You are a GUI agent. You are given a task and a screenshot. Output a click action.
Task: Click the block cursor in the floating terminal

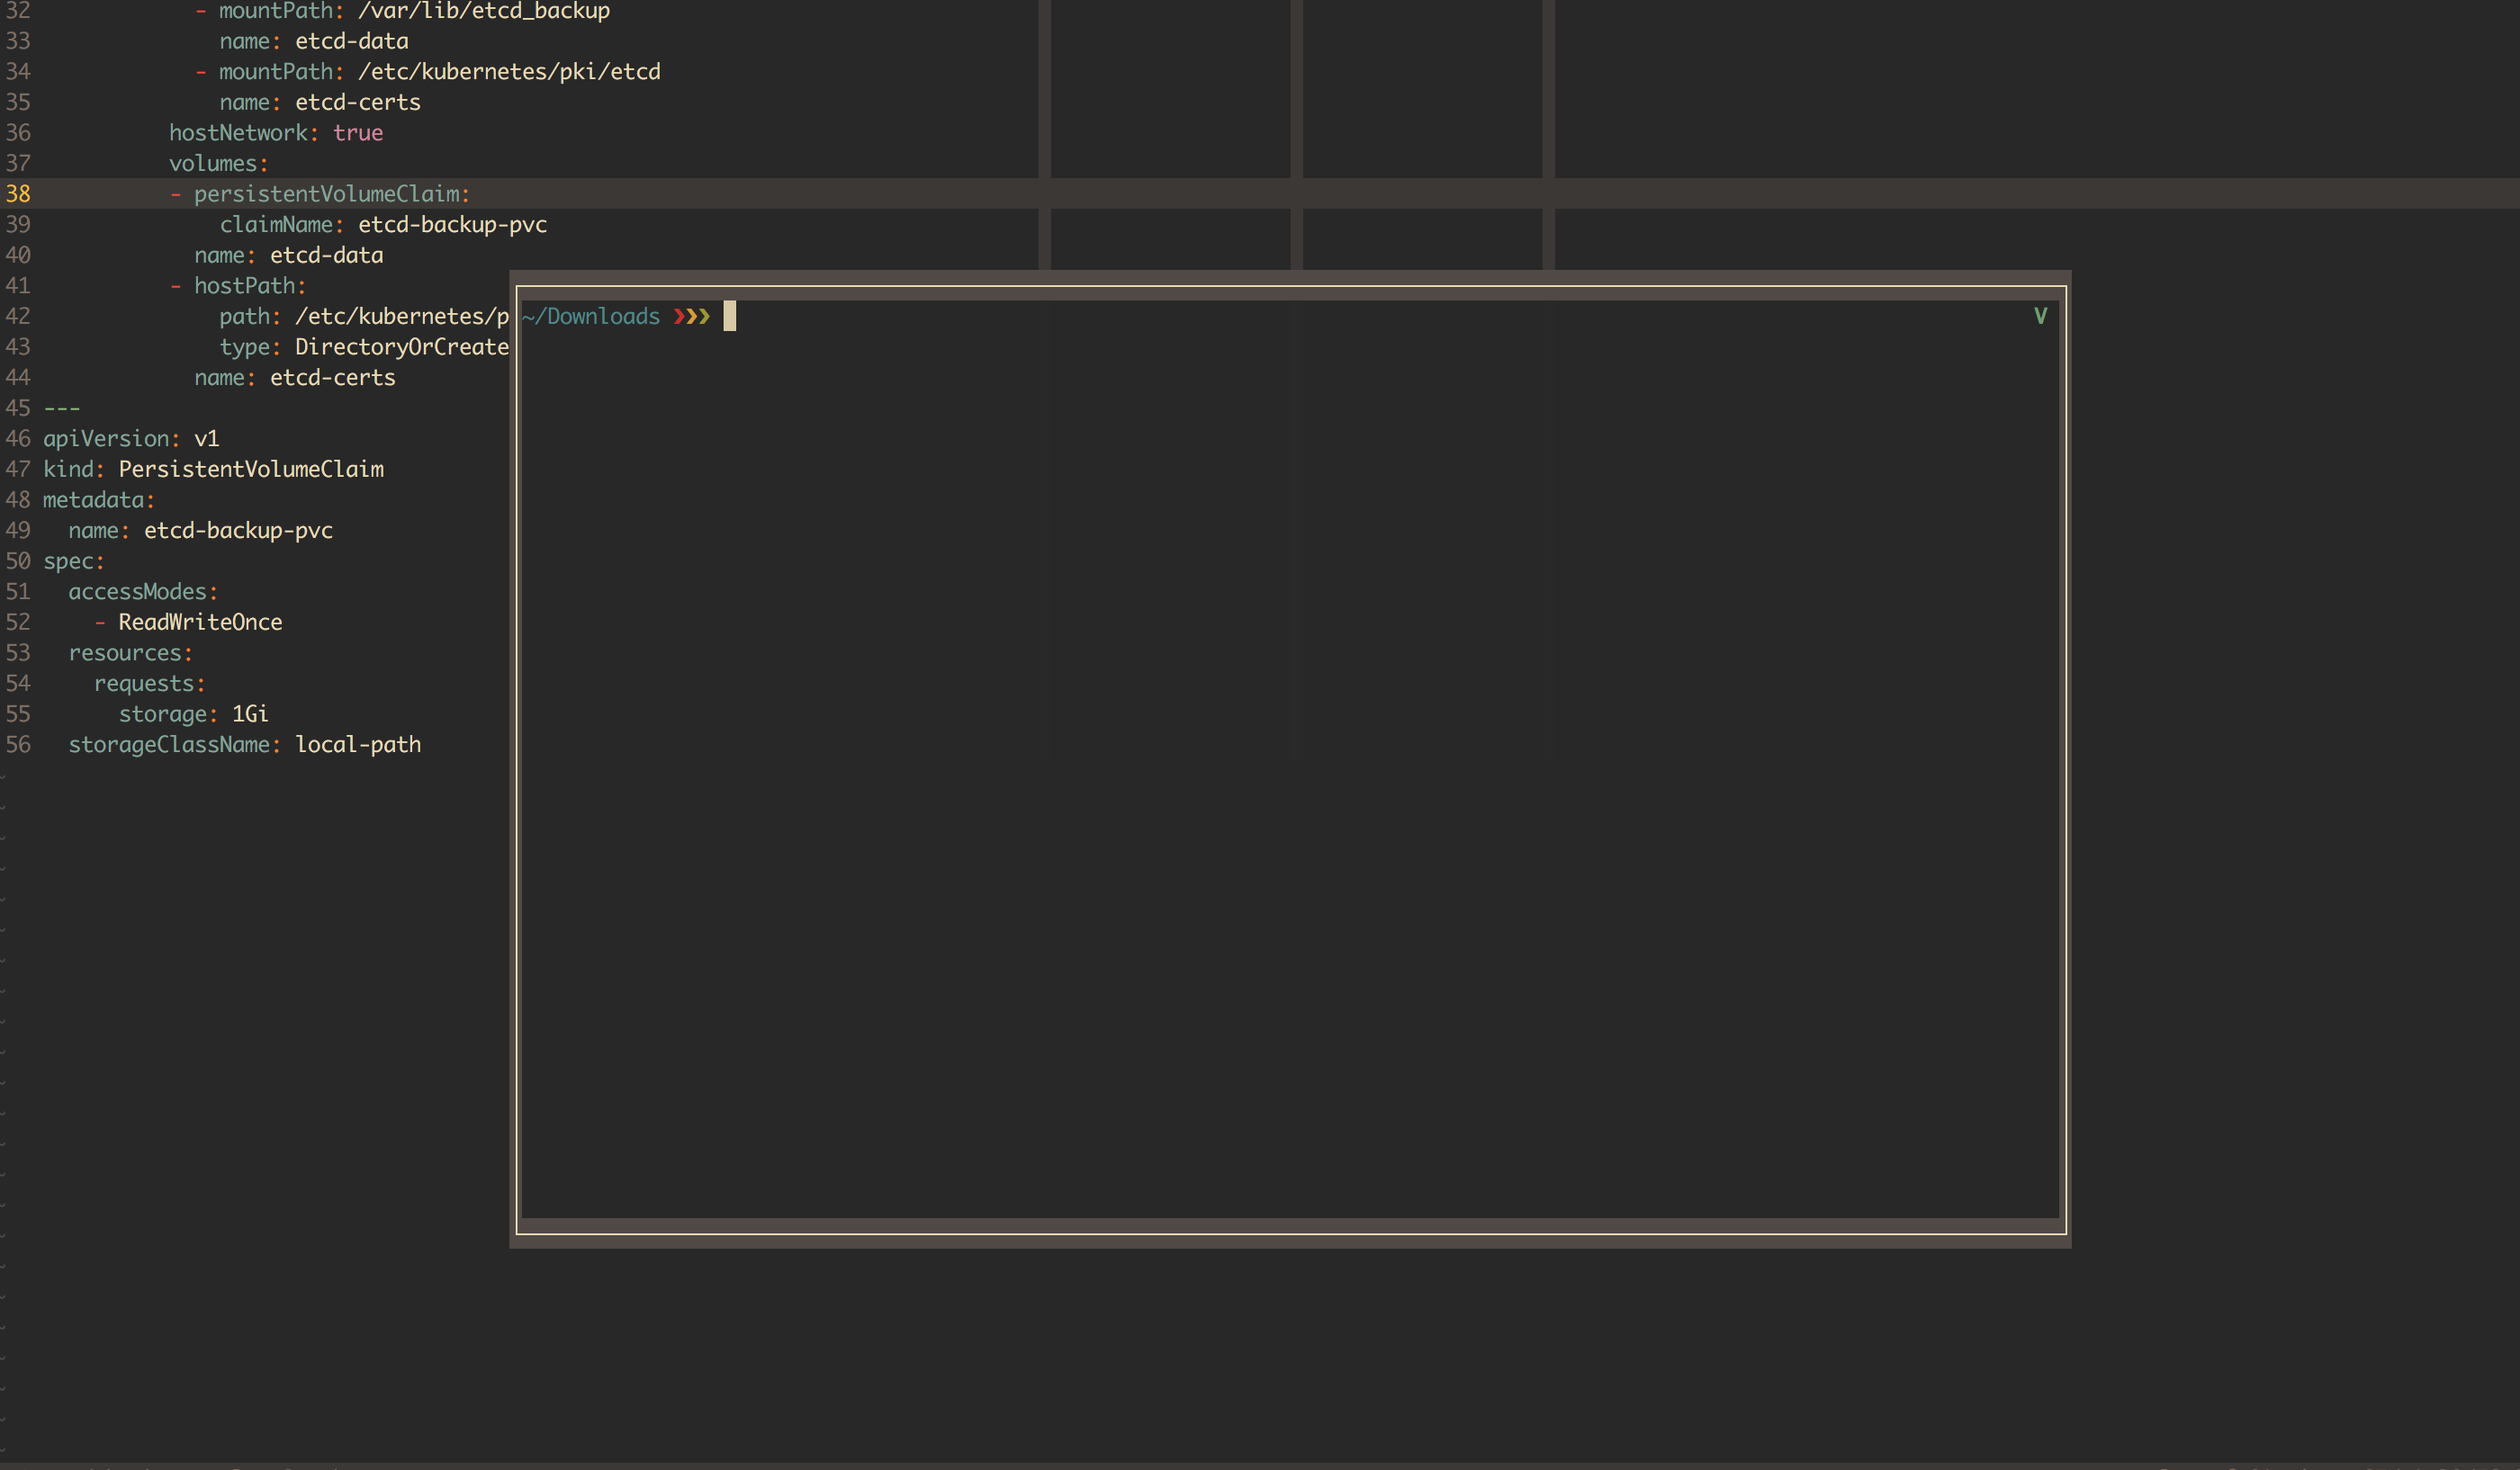coord(731,317)
